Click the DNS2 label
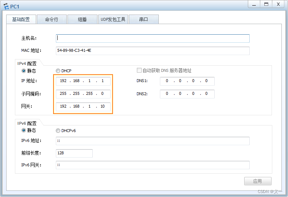288x197 pixels. pyautogui.click(x=142, y=94)
